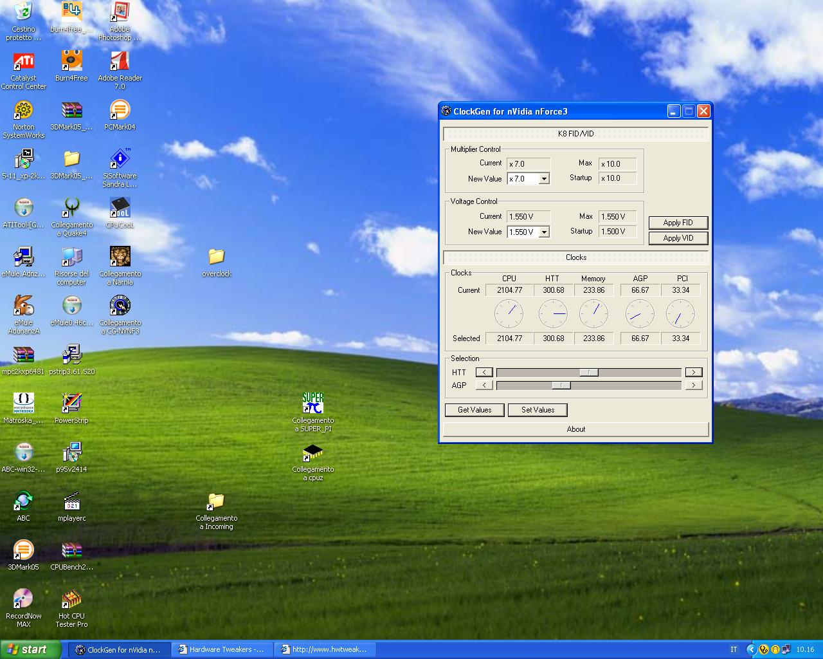Increase AGP with right arrow
This screenshot has width=823, height=659.
694,385
